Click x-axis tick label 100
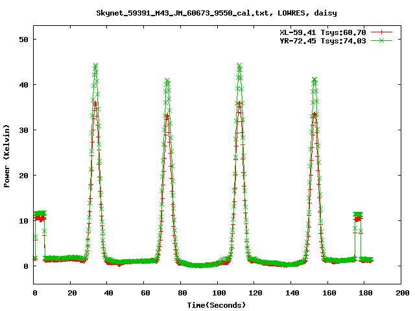 point(219,293)
